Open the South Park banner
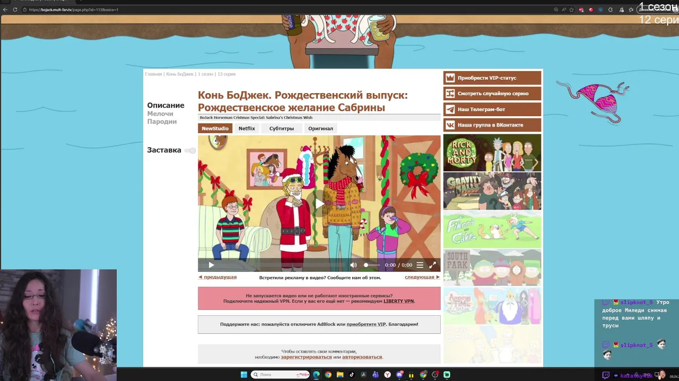This screenshot has height=381, width=679. click(492, 268)
